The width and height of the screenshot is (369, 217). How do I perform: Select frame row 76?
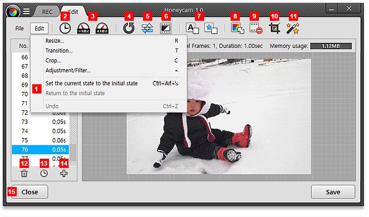pos(40,149)
